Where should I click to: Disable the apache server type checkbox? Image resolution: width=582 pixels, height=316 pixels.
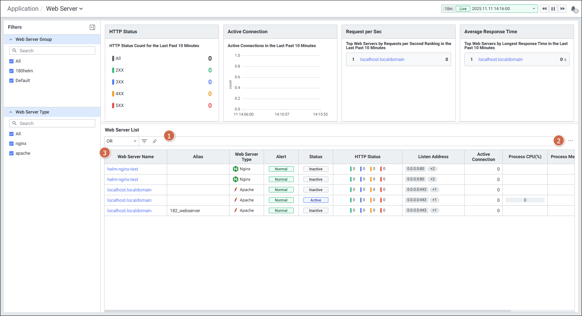pos(11,153)
